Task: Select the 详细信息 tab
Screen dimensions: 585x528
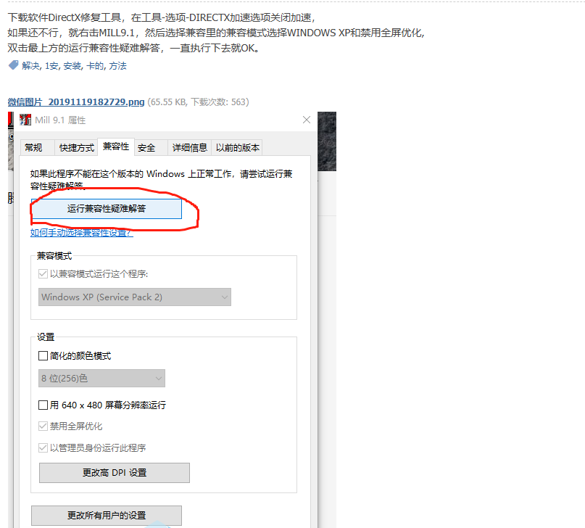Action: coord(189,148)
